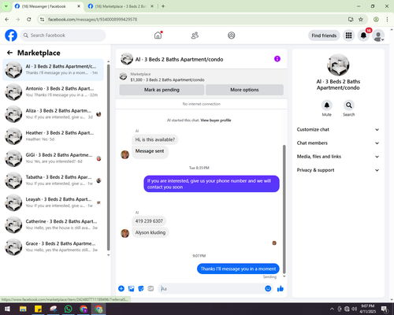Choose a sticker icon in composer
This screenshot has width=394, height=315.
(141, 289)
